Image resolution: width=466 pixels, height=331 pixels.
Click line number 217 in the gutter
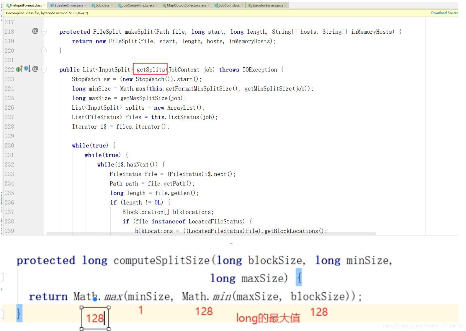coord(9,22)
